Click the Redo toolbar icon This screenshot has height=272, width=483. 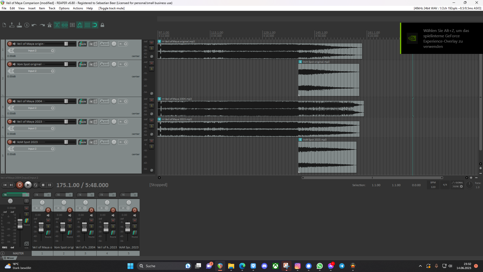[42, 25]
